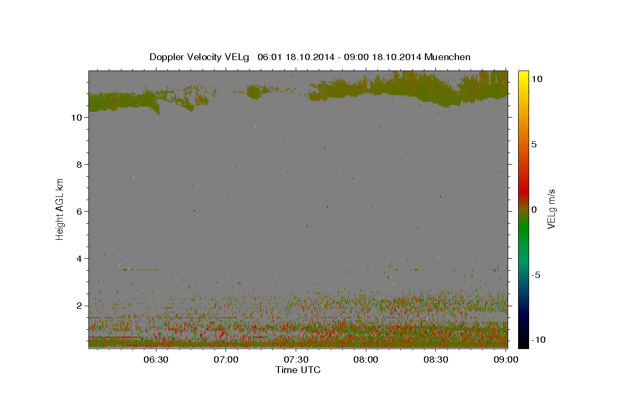Click the height axis label 8
Viewport: 628px width, 418px height.
tap(80, 165)
